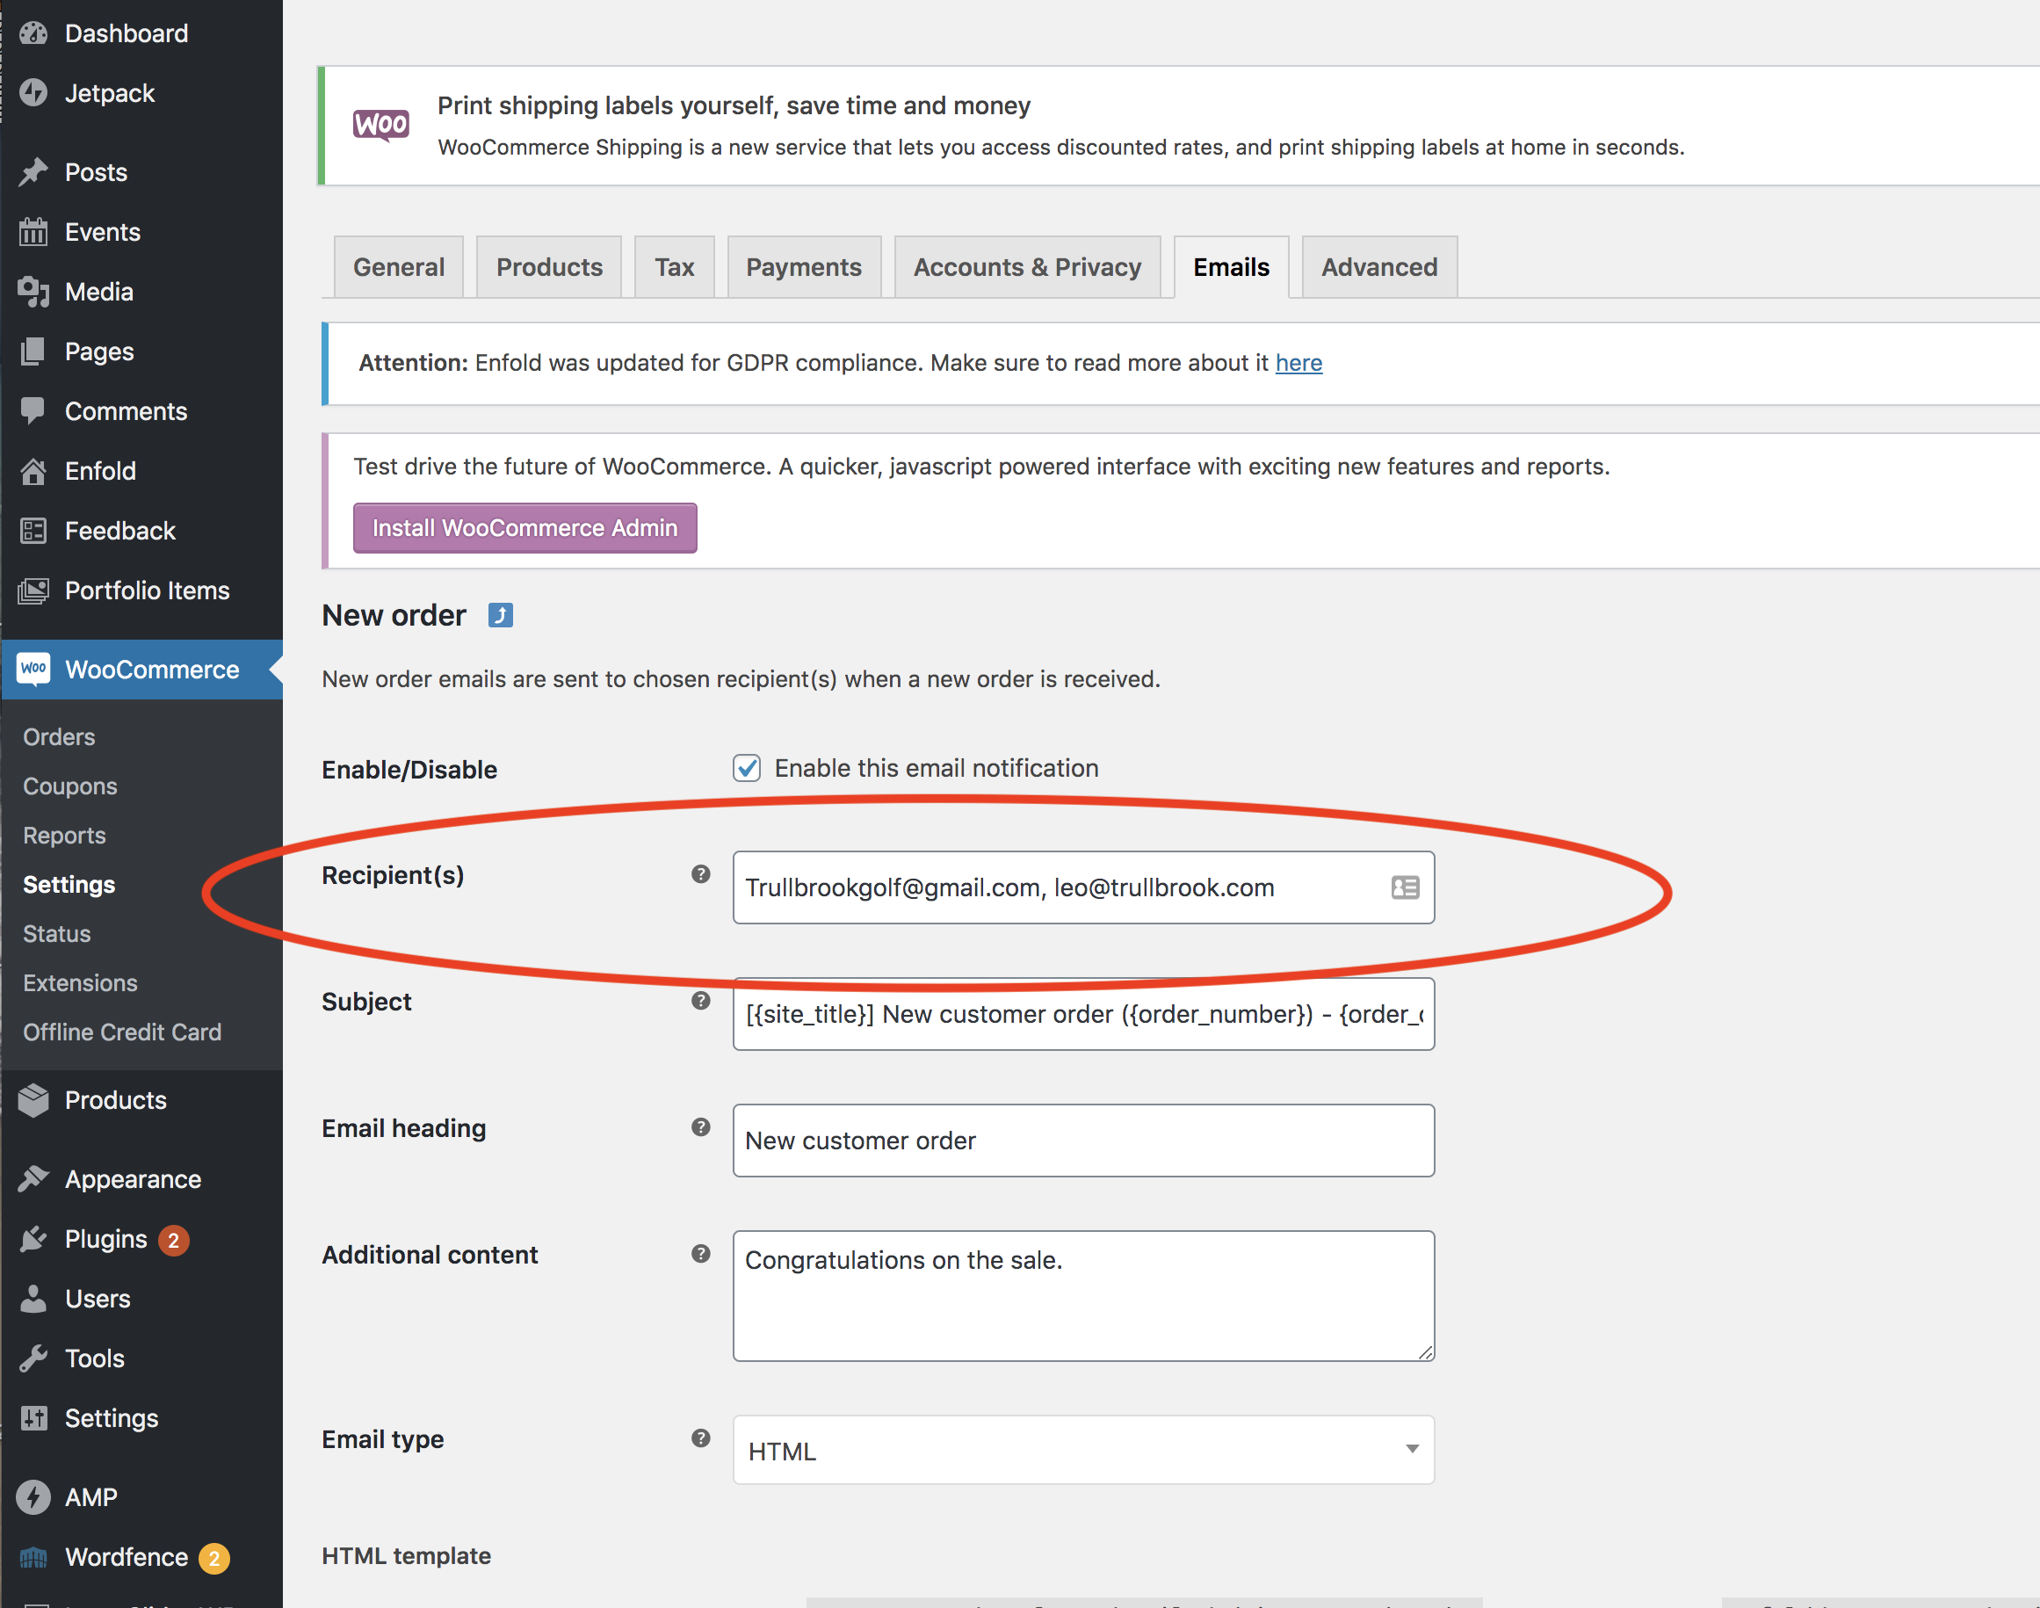Open the Accounts & Privacy tab
This screenshot has height=1608, width=2040.
[1027, 266]
